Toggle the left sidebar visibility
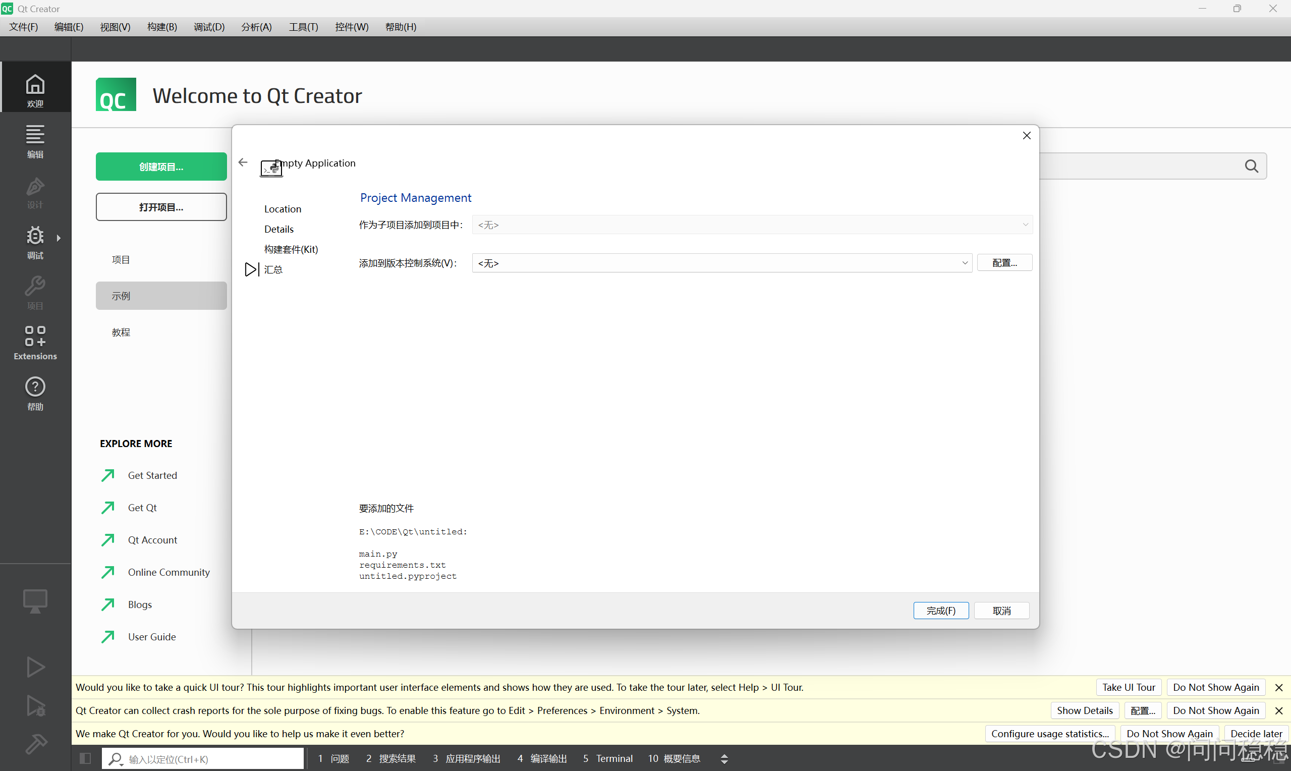Image resolution: width=1291 pixels, height=771 pixels. [85, 758]
